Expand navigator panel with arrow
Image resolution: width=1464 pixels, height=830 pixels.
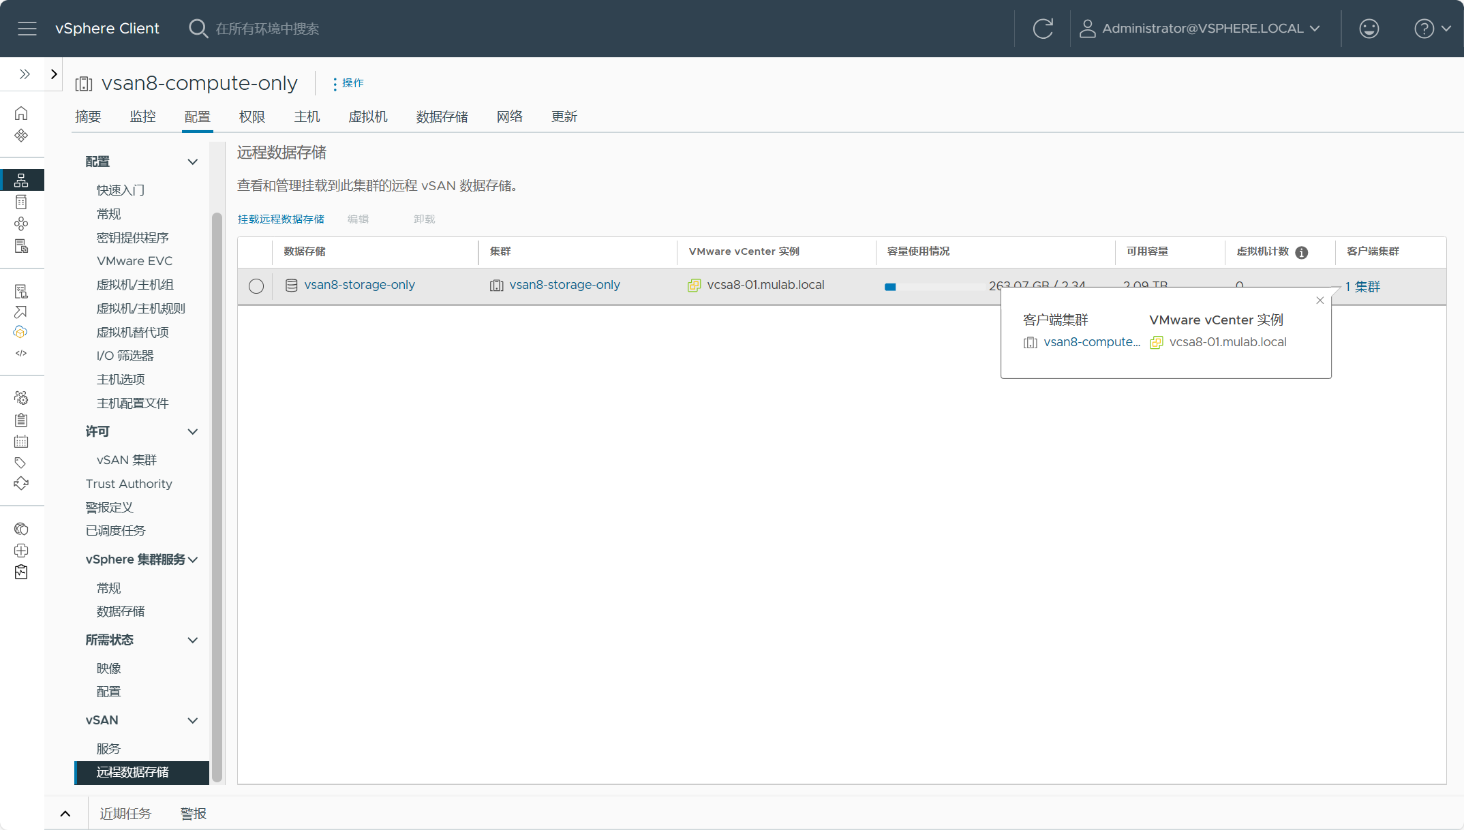54,74
